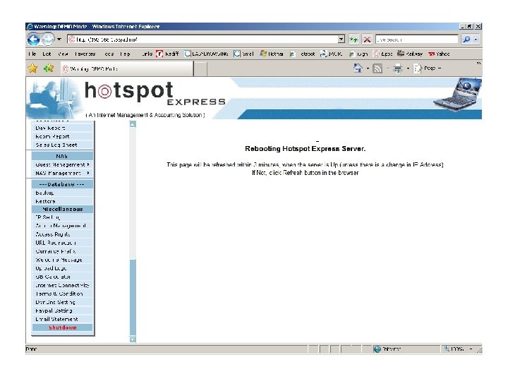508x381 pixels.
Task: Click Backup under Database section
Action: 62,193
